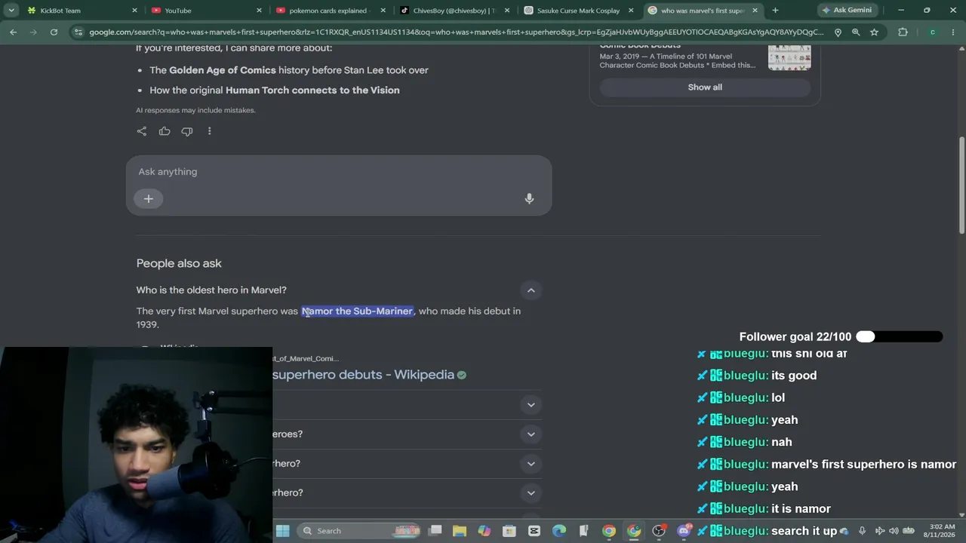Image resolution: width=966 pixels, height=543 pixels.
Task: Open the pokemon cards explained tab
Action: [x=331, y=11]
